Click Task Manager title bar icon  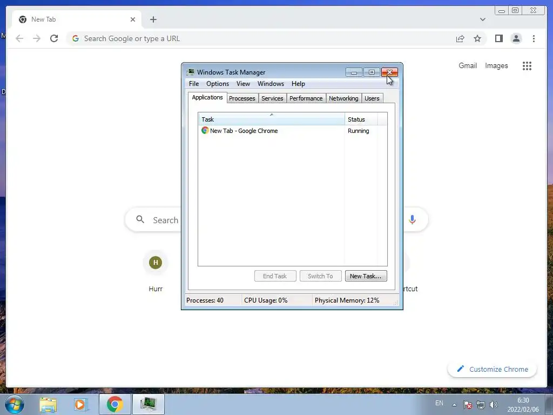191,72
